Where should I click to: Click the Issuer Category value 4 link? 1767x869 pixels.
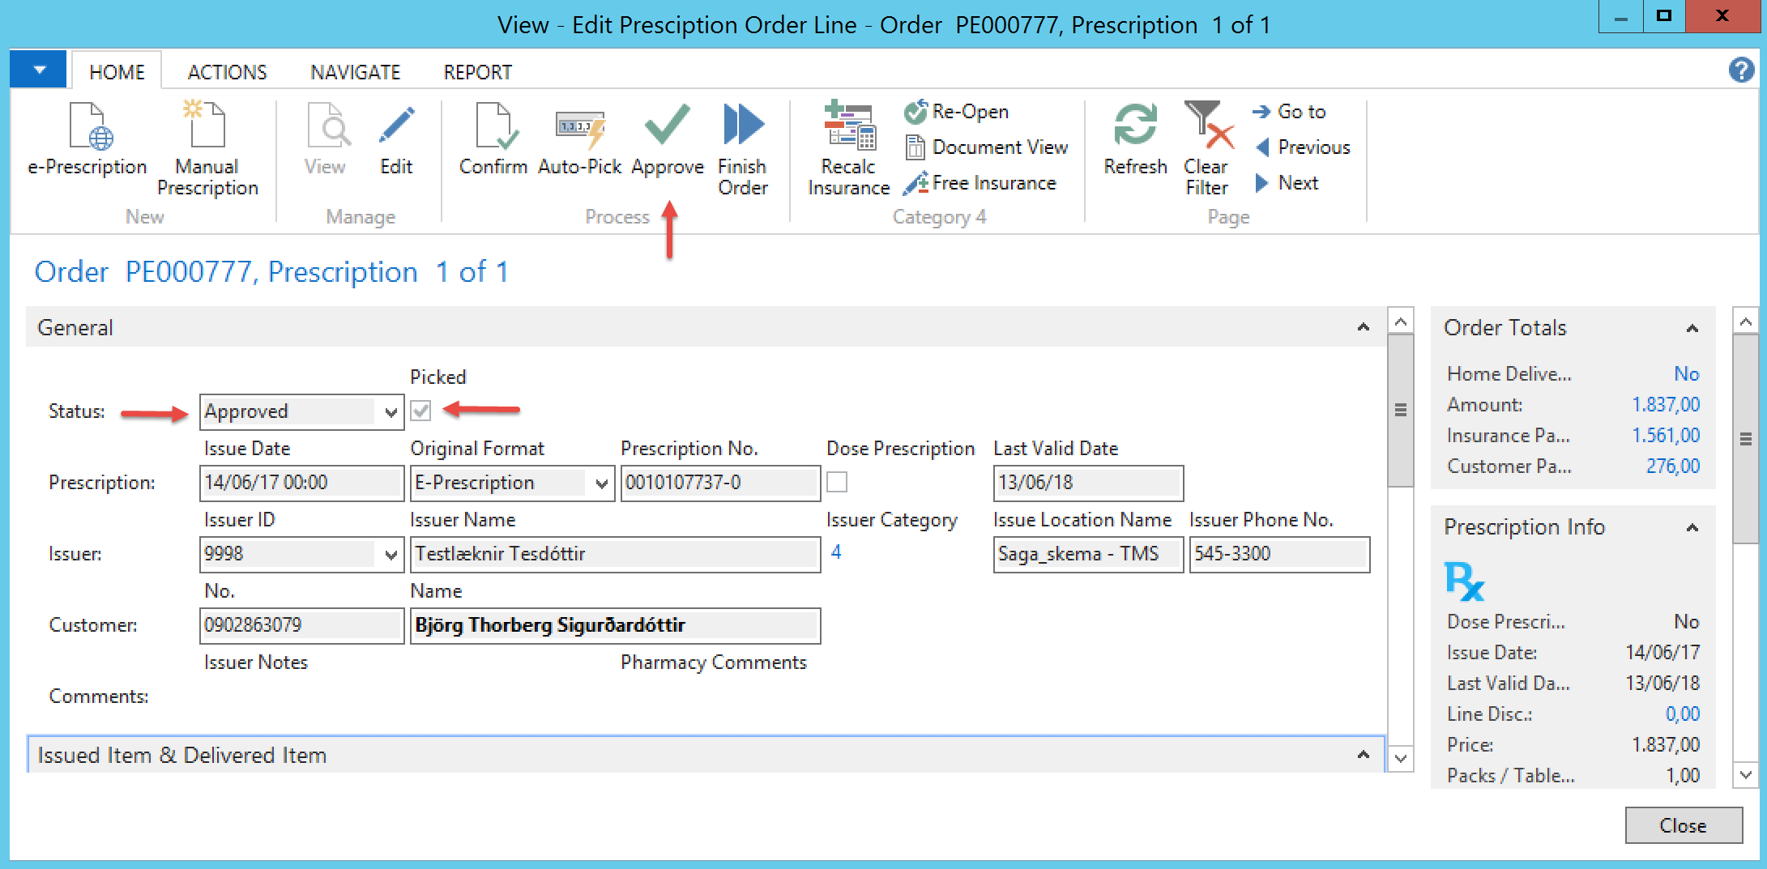(x=836, y=552)
